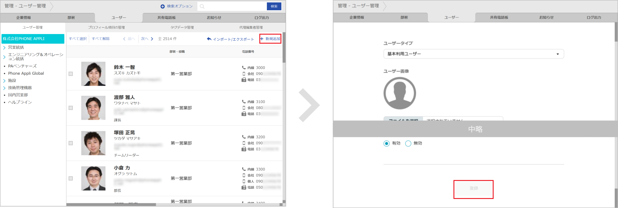The height and width of the screenshot is (208, 618).
Task: Open 鈴木 一智 profile photo
Action: pyautogui.click(x=93, y=74)
